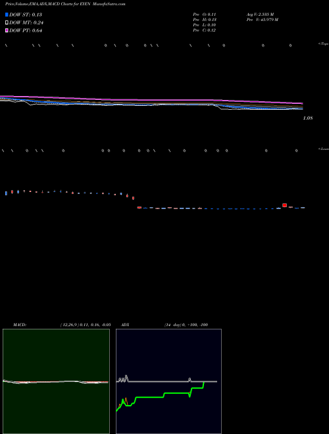Image resolution: width=329 pixels, height=434 pixels.
Task: Click the "Avg V: 2.333 M" value
Action: pos(260,14)
